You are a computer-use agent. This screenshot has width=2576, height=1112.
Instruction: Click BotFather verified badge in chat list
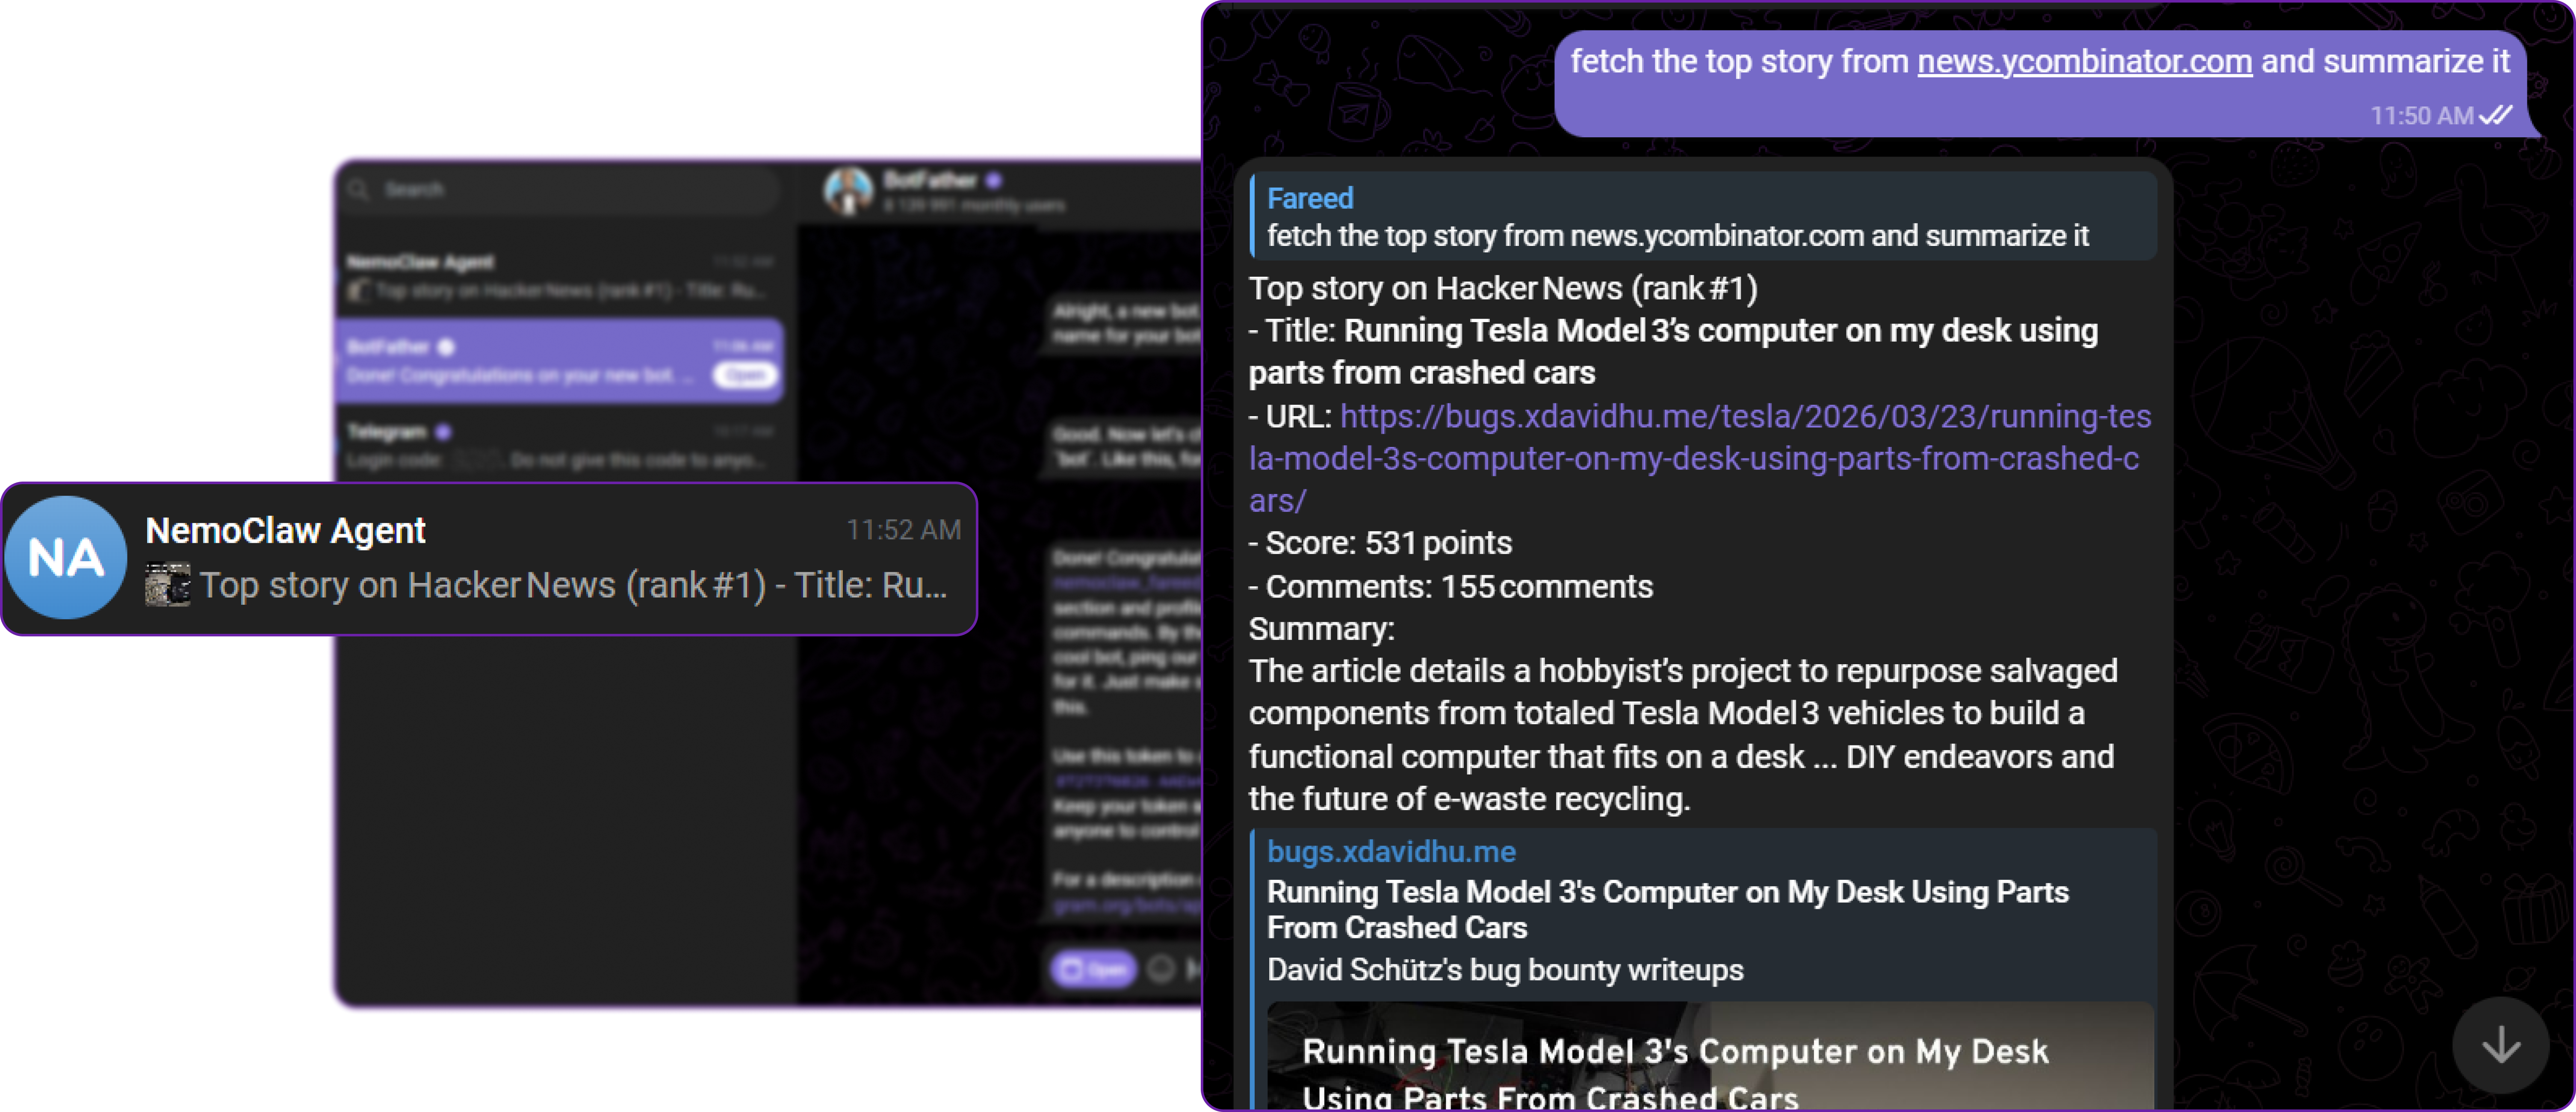tap(446, 347)
